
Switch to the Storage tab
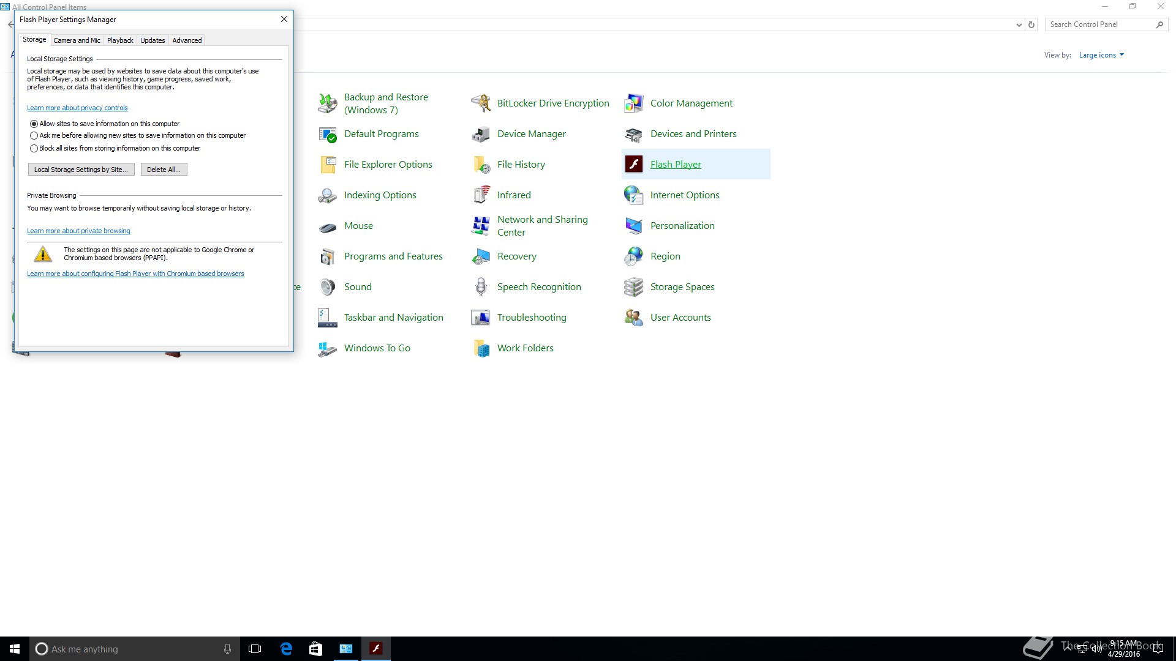[34, 39]
